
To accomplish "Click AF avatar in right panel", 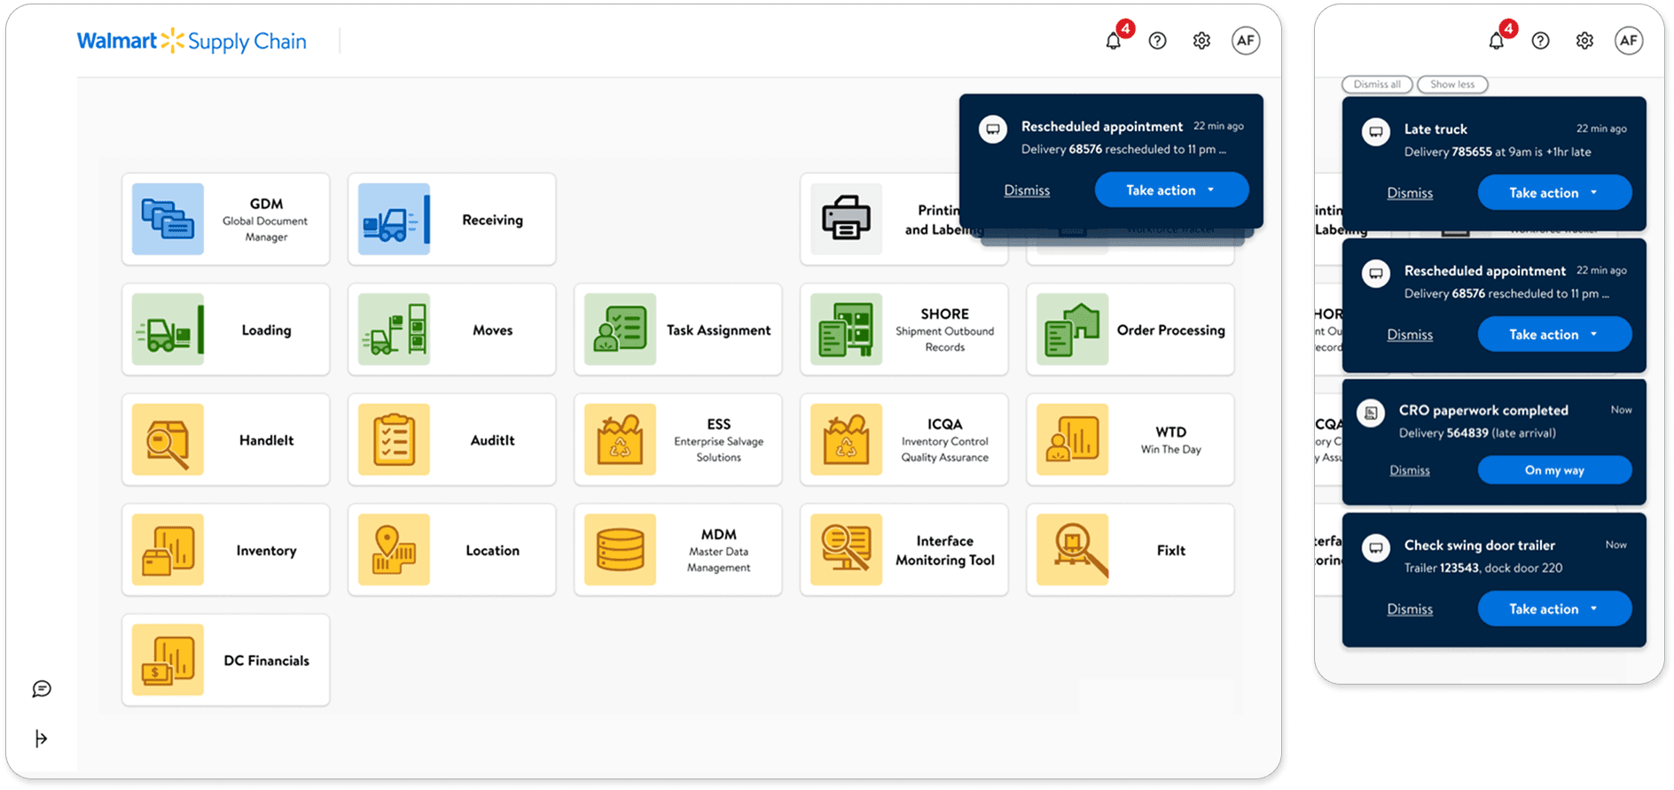I will pyautogui.click(x=1629, y=40).
